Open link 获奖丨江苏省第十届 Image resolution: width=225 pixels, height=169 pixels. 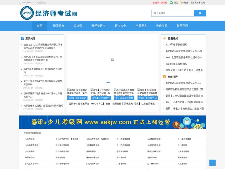coord(144,104)
